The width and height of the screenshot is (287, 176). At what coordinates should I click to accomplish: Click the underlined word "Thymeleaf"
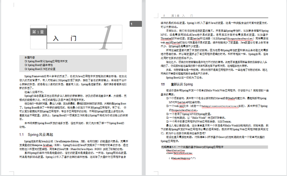pyautogui.click(x=166, y=39)
